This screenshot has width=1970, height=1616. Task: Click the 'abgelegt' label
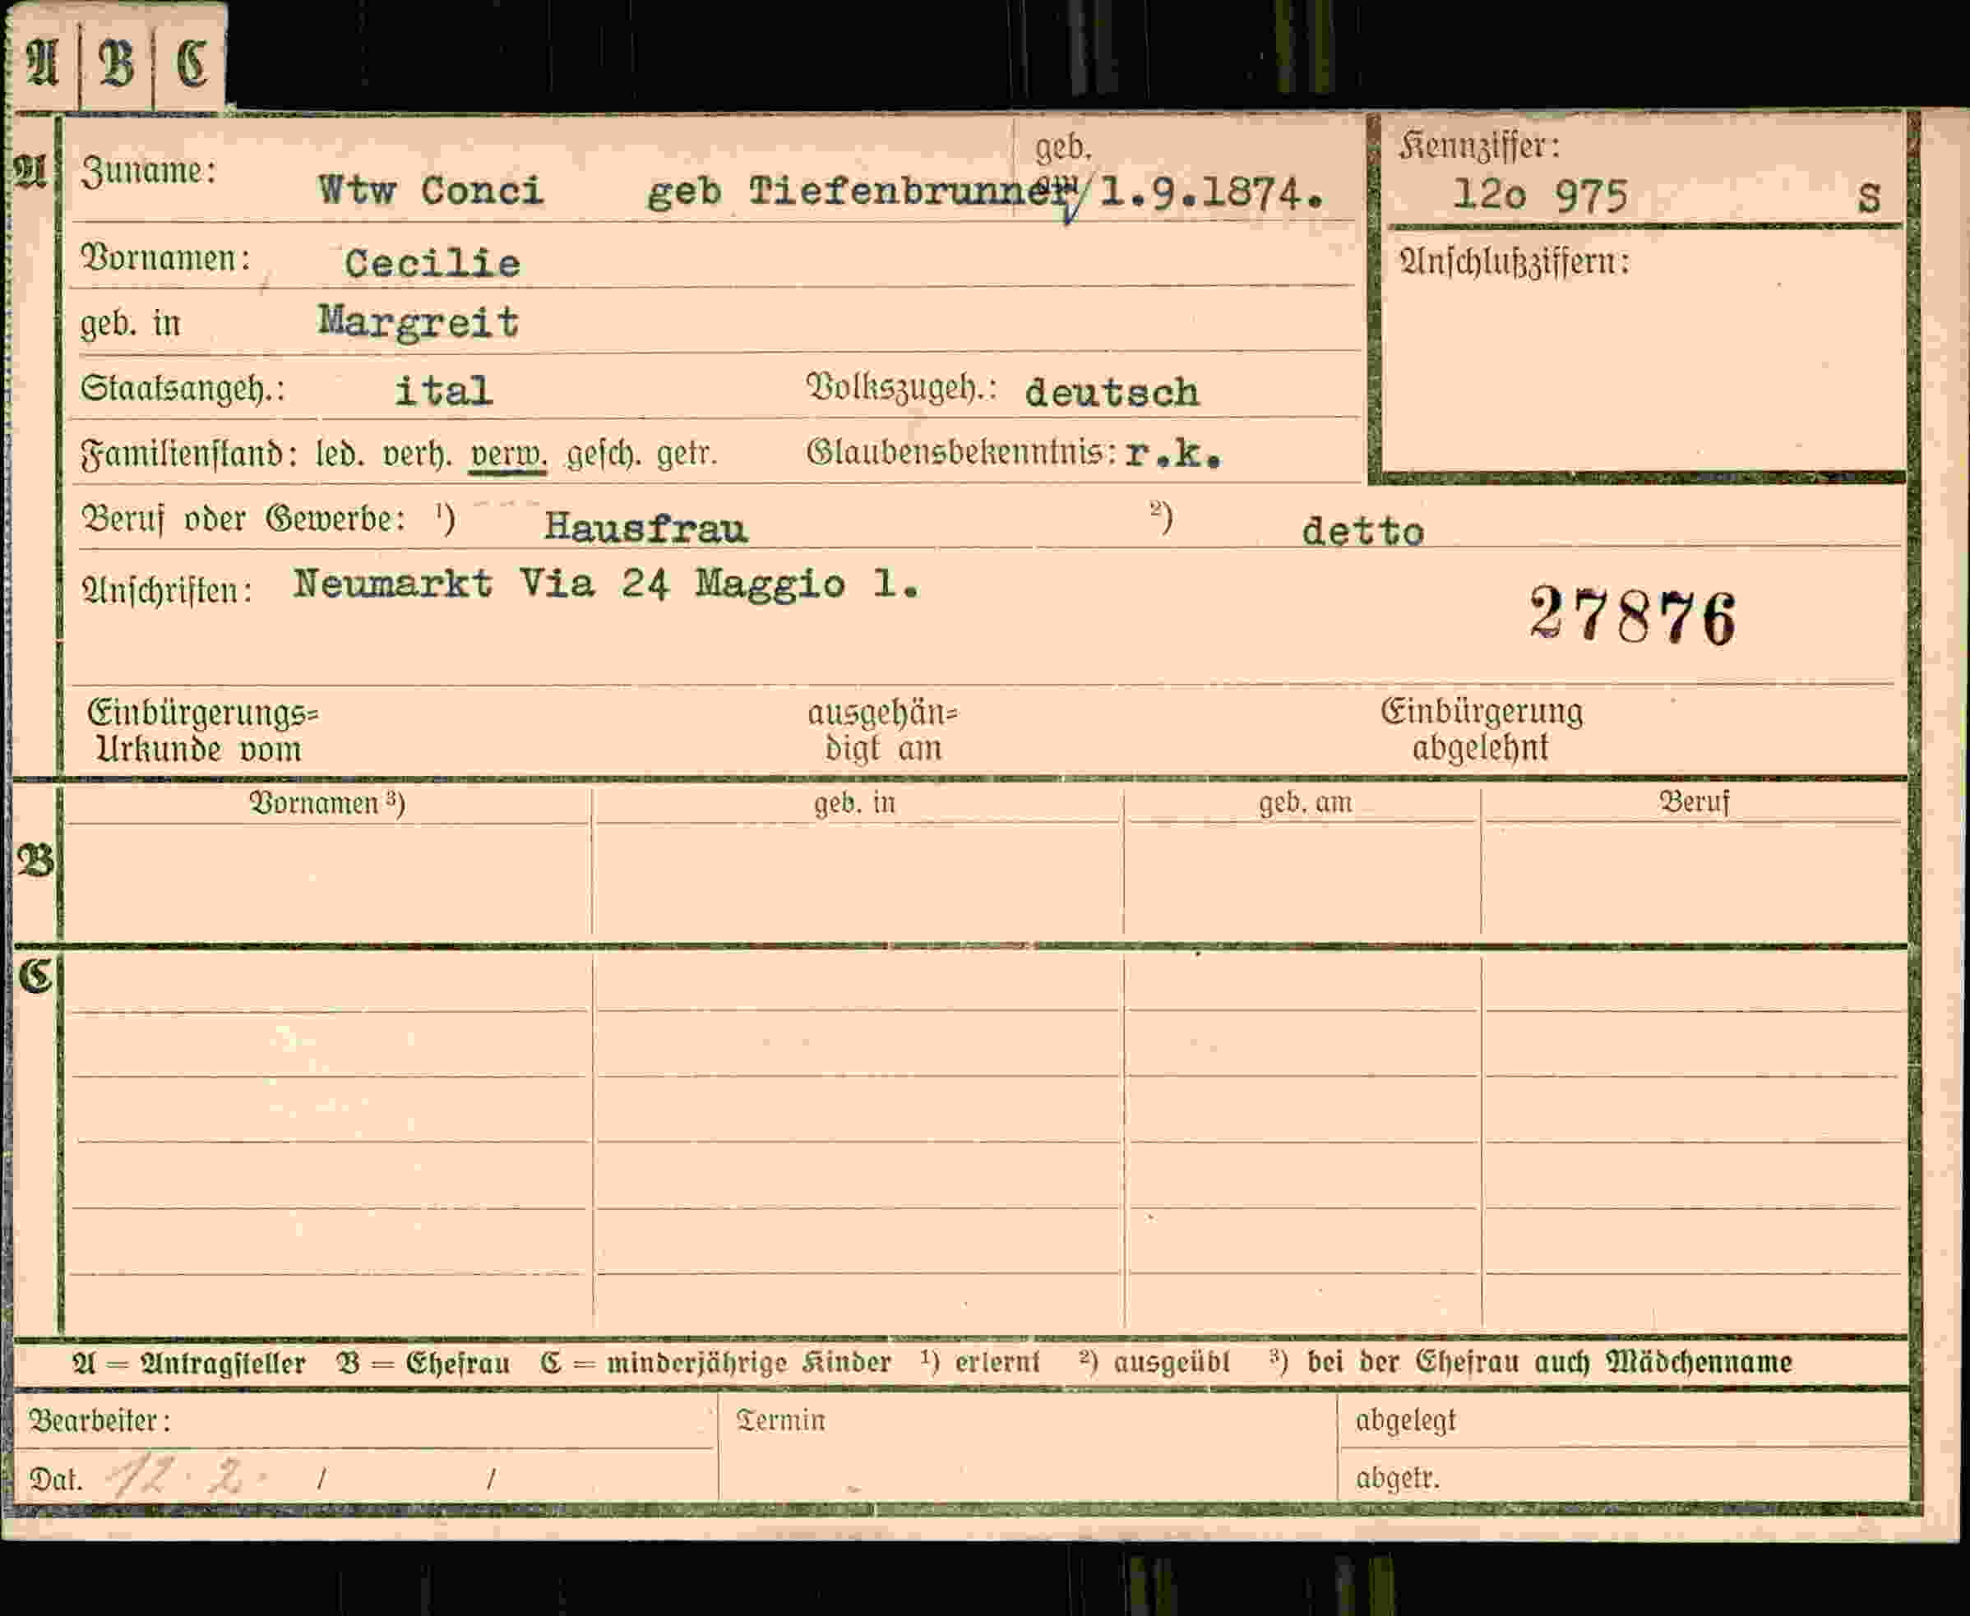(x=1405, y=1421)
